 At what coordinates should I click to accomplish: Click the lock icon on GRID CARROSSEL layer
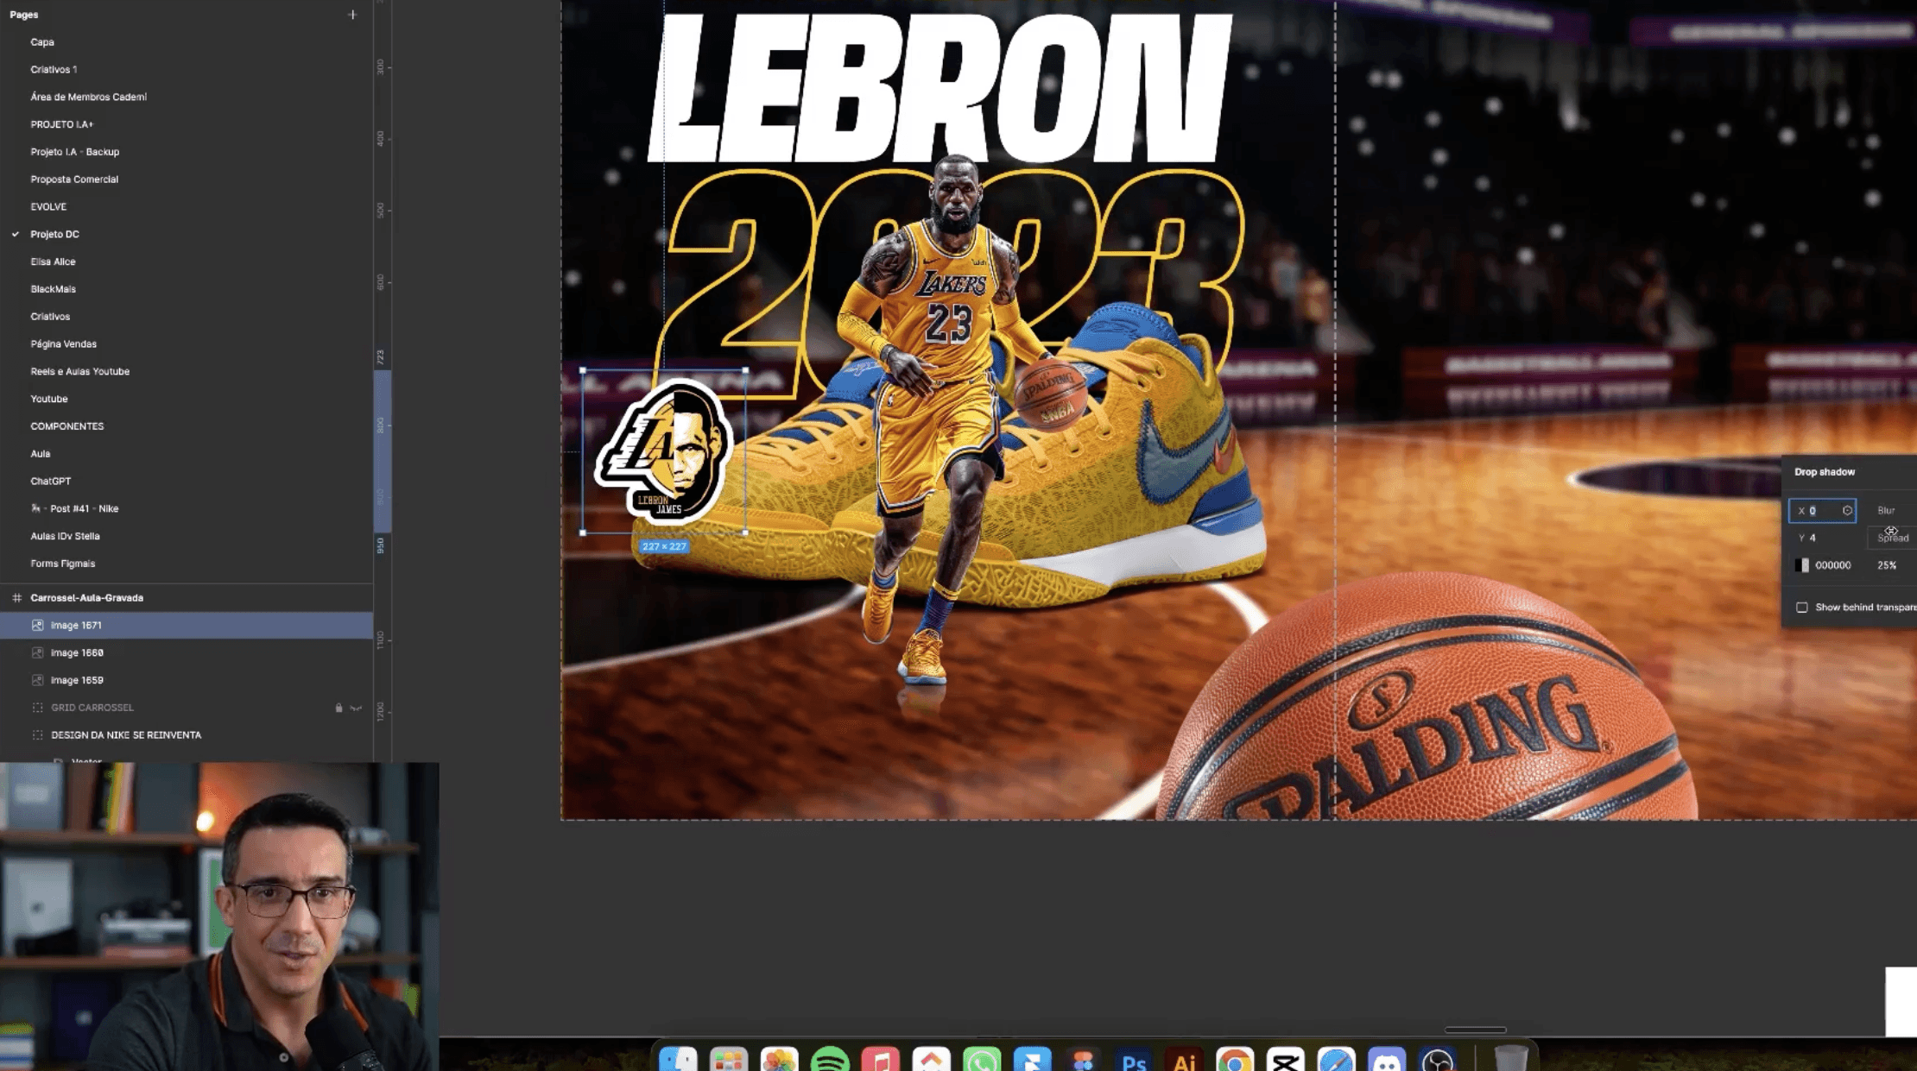pyautogui.click(x=338, y=708)
